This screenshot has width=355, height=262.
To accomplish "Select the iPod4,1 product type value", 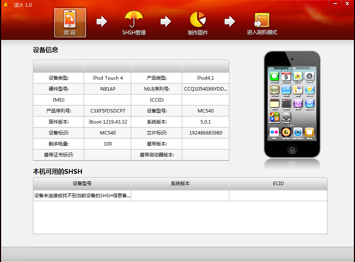I will point(205,78).
